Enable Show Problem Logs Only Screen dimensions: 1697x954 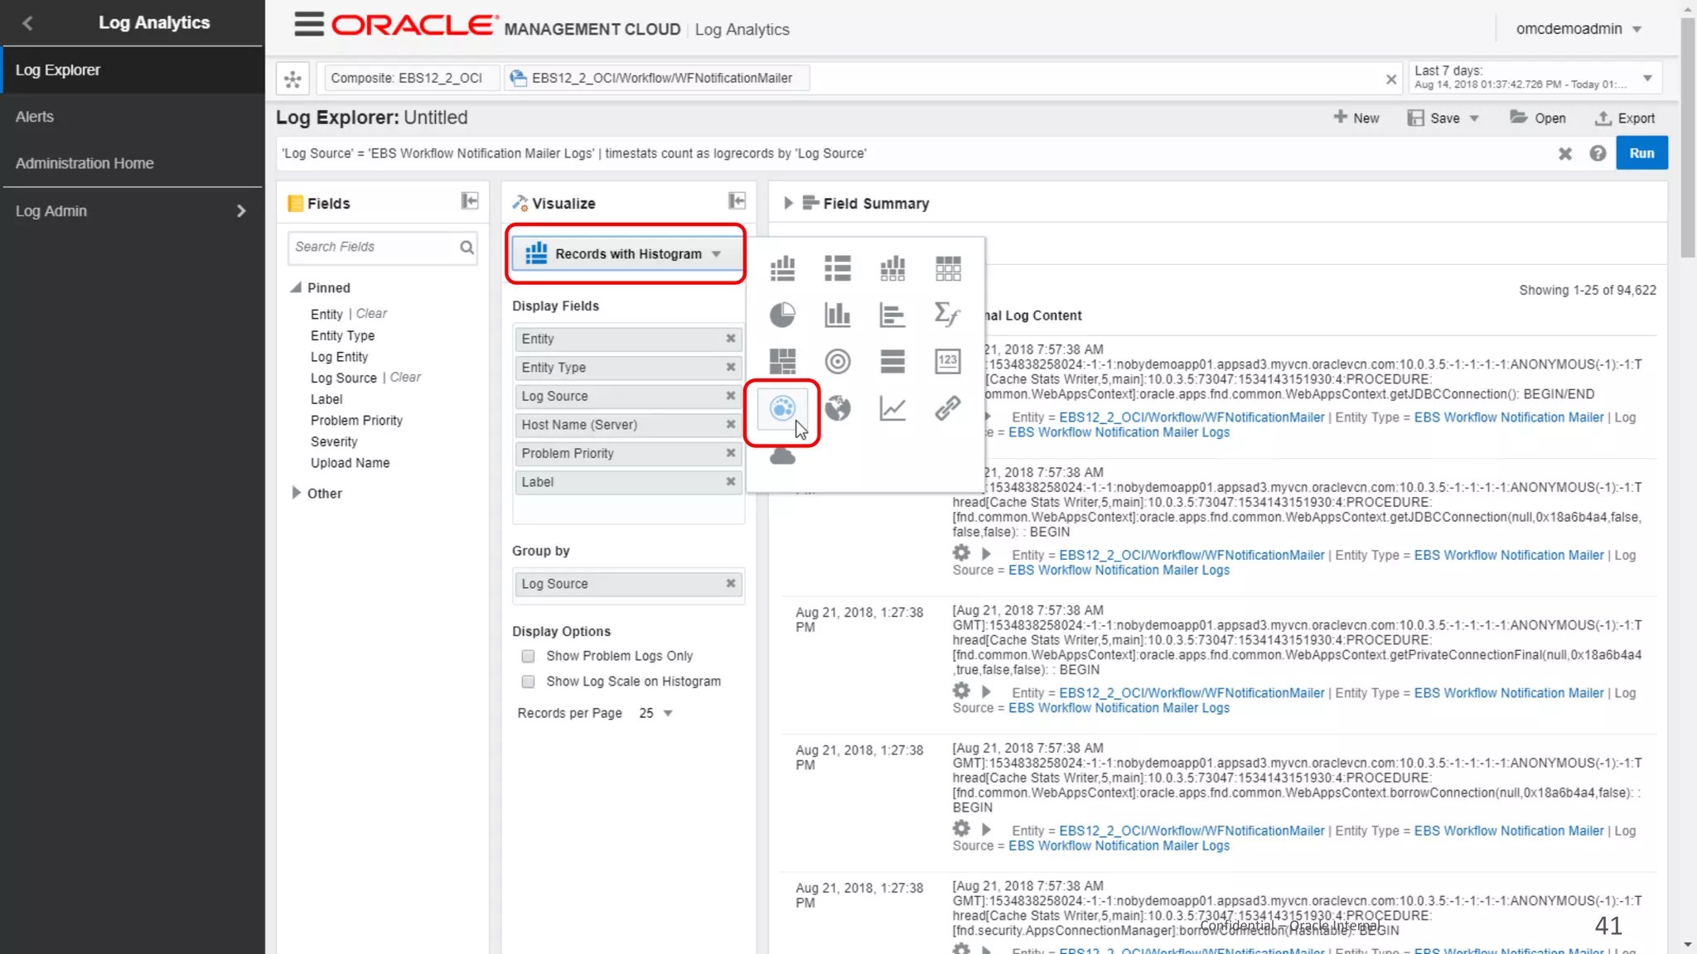click(528, 656)
